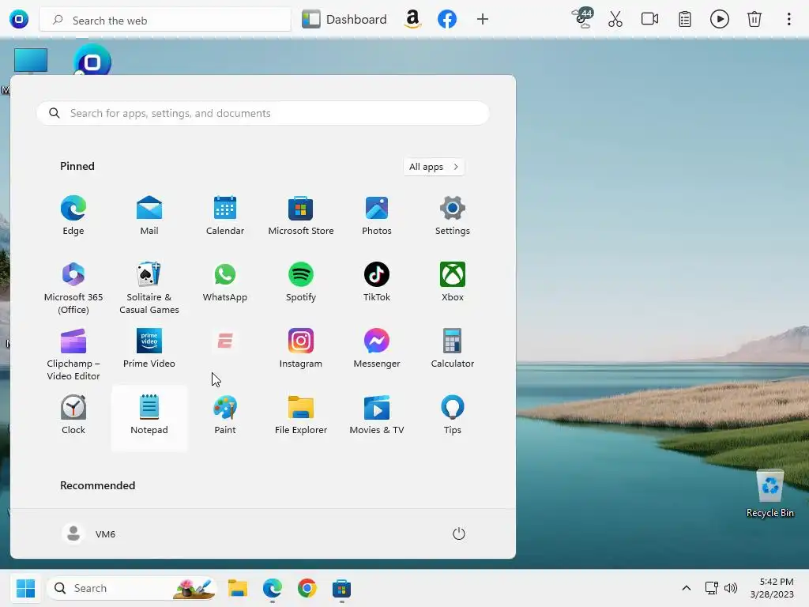Open the Calculator app

(453, 349)
